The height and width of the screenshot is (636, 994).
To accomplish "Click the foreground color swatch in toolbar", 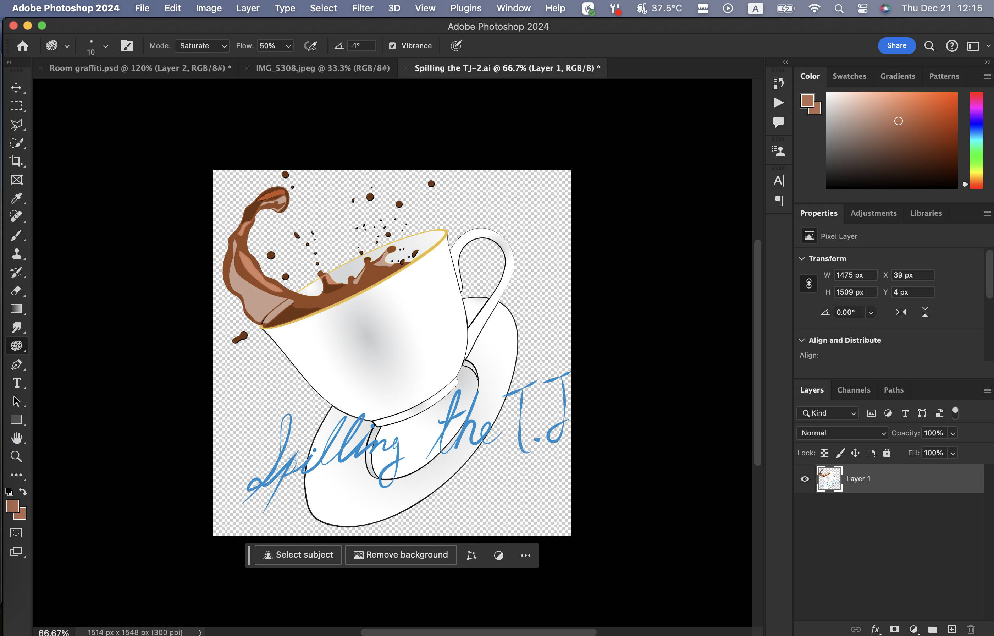I will (x=12, y=505).
